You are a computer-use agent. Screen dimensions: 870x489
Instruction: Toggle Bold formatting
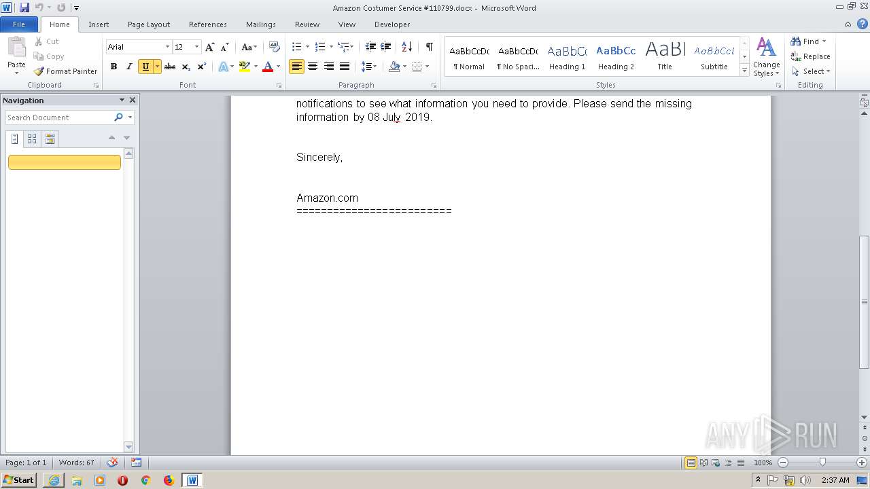pos(114,67)
